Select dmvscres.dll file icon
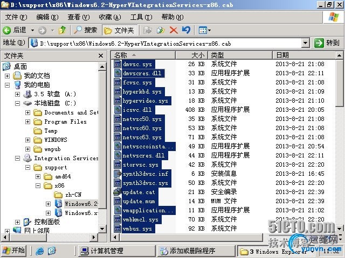The width and height of the screenshot is (345, 258). click(x=118, y=73)
